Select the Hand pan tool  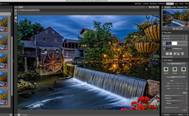click(x=16, y=18)
